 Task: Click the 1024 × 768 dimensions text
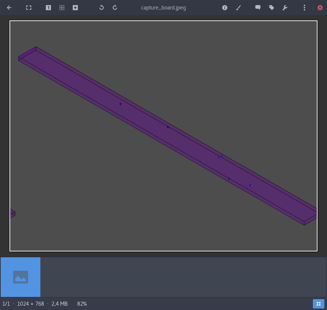pos(31,304)
